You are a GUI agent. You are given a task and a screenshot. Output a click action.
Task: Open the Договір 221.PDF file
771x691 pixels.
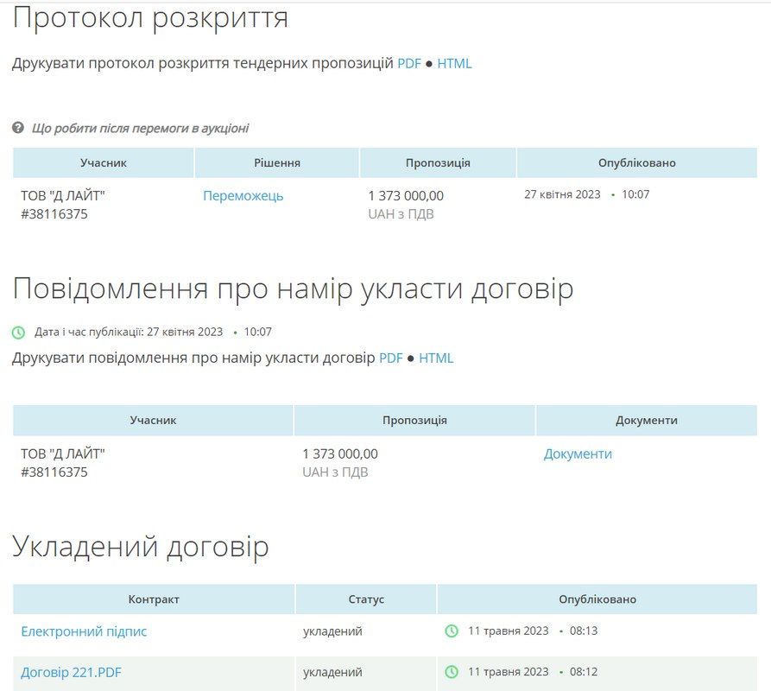pyautogui.click(x=71, y=672)
